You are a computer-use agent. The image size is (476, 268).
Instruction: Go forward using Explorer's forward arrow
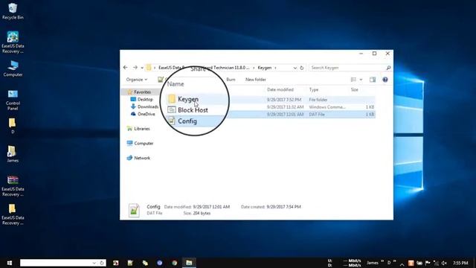(135, 68)
